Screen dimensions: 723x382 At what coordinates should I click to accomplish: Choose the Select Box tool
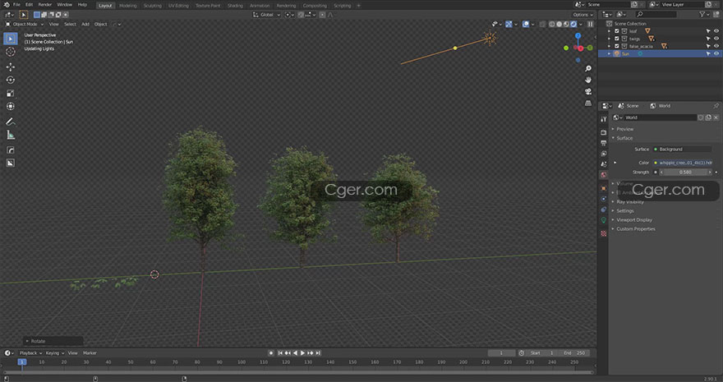[10, 39]
